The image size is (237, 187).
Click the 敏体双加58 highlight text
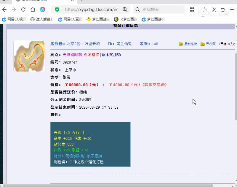point(111,55)
